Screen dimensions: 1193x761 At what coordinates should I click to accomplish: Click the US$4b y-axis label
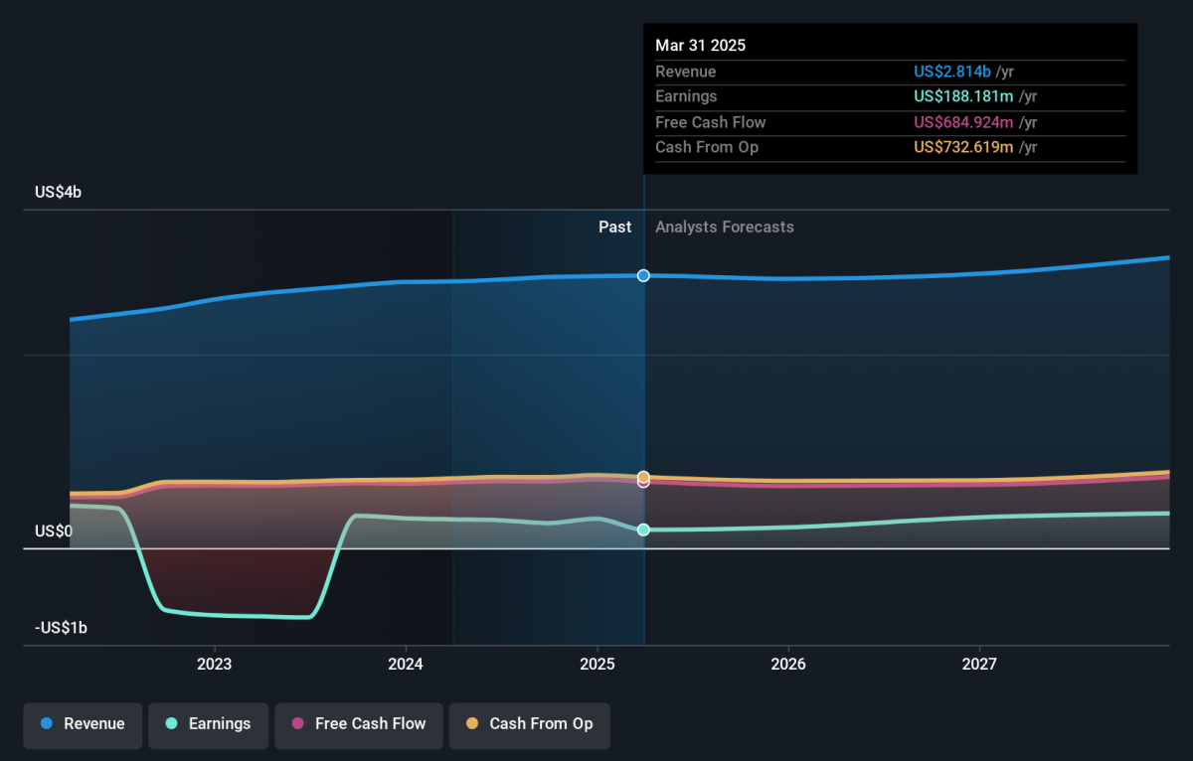[x=58, y=193]
